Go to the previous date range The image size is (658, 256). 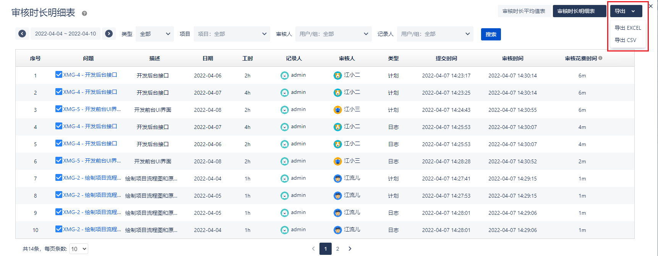click(22, 34)
